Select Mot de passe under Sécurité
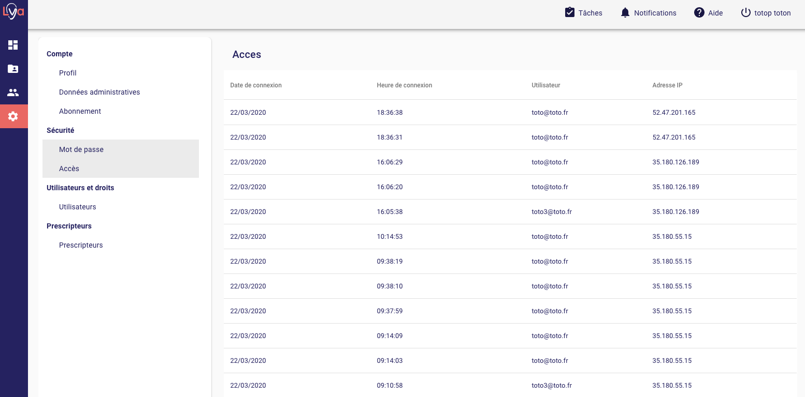Viewport: 805px width, 397px height. [x=81, y=149]
